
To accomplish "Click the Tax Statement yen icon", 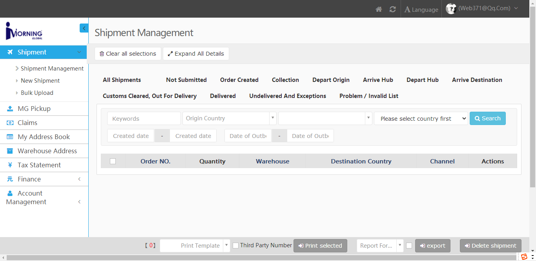I will (x=10, y=165).
